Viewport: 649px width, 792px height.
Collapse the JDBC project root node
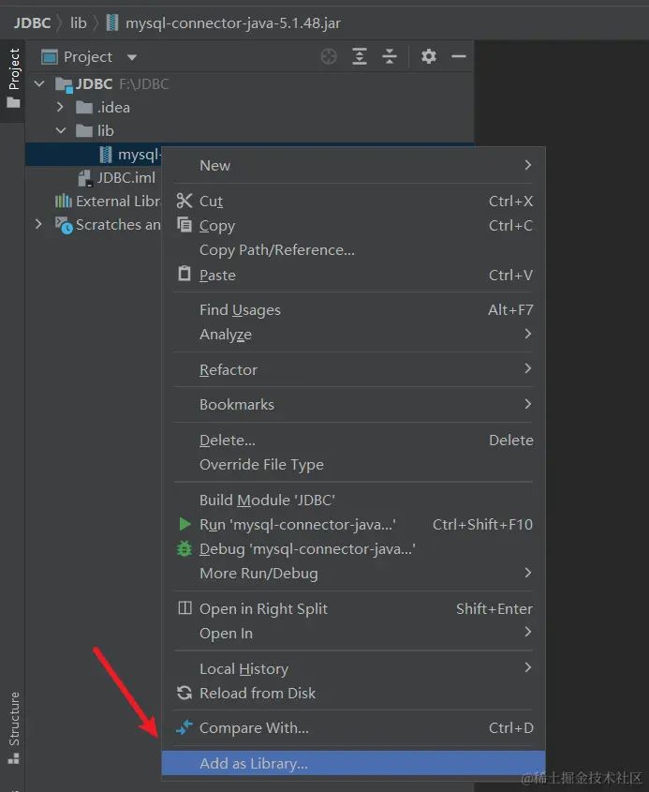coord(39,84)
